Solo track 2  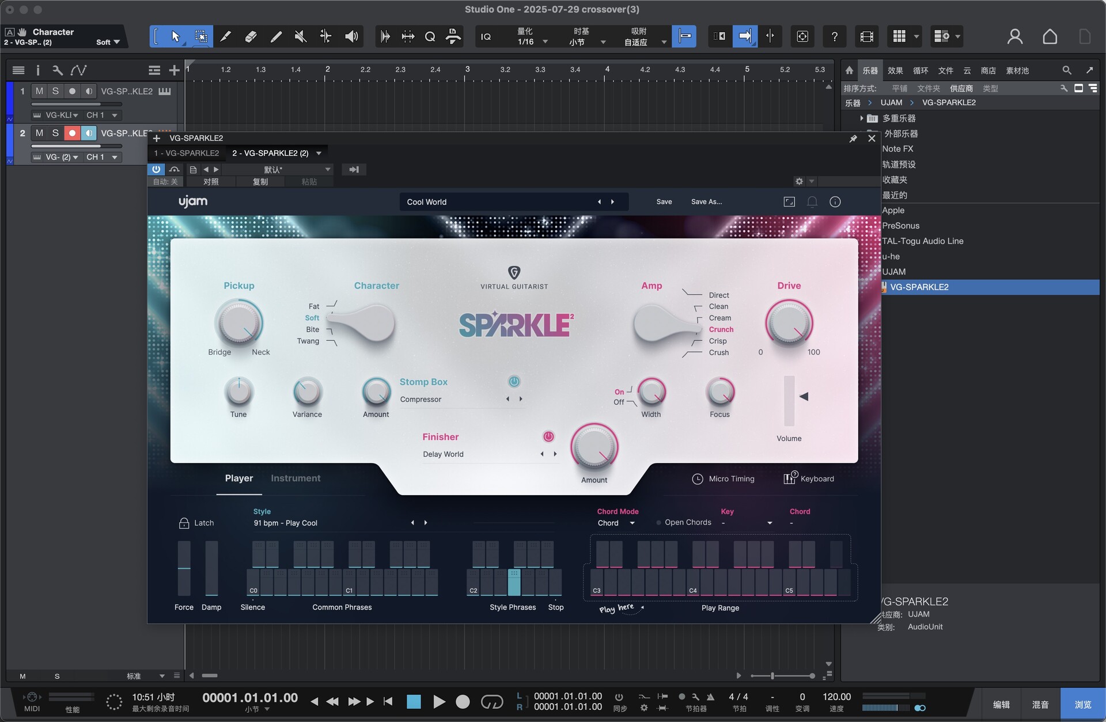pos(55,133)
